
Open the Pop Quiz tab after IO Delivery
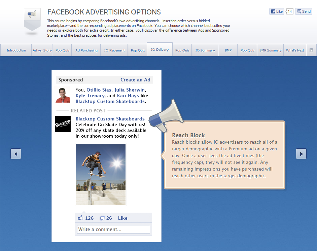pos(182,50)
